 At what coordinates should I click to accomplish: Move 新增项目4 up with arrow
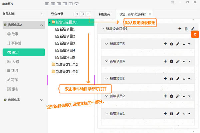184,62
